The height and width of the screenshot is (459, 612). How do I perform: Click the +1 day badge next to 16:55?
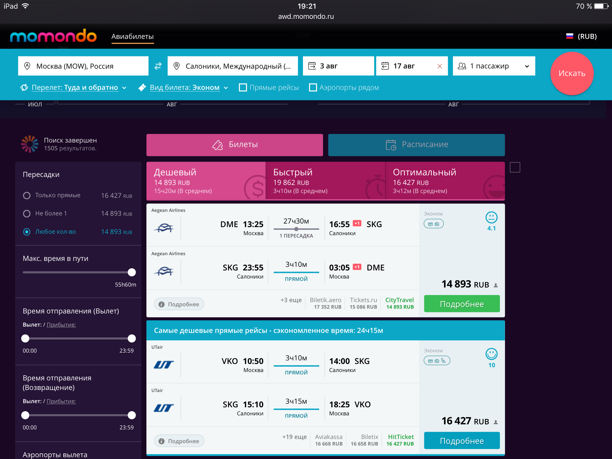click(x=357, y=223)
